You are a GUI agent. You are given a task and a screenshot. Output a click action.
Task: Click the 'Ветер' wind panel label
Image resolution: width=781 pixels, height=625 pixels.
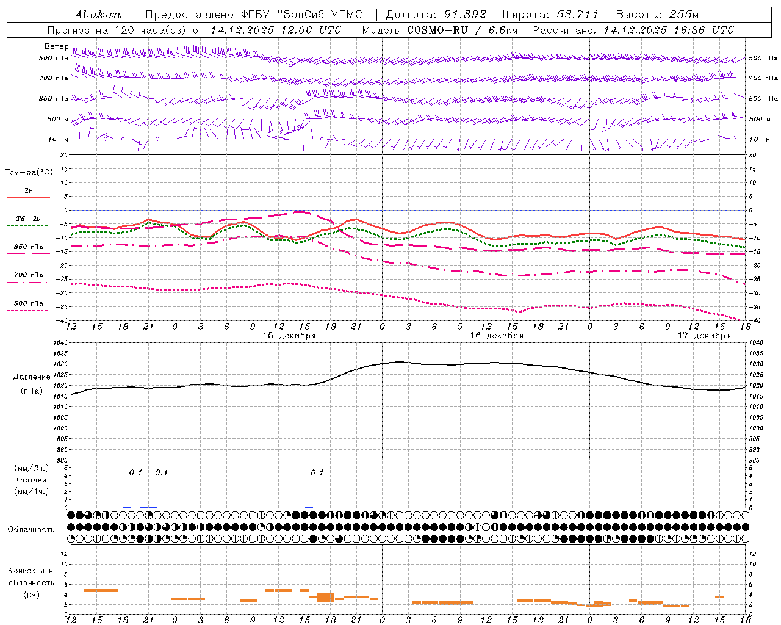click(x=57, y=46)
